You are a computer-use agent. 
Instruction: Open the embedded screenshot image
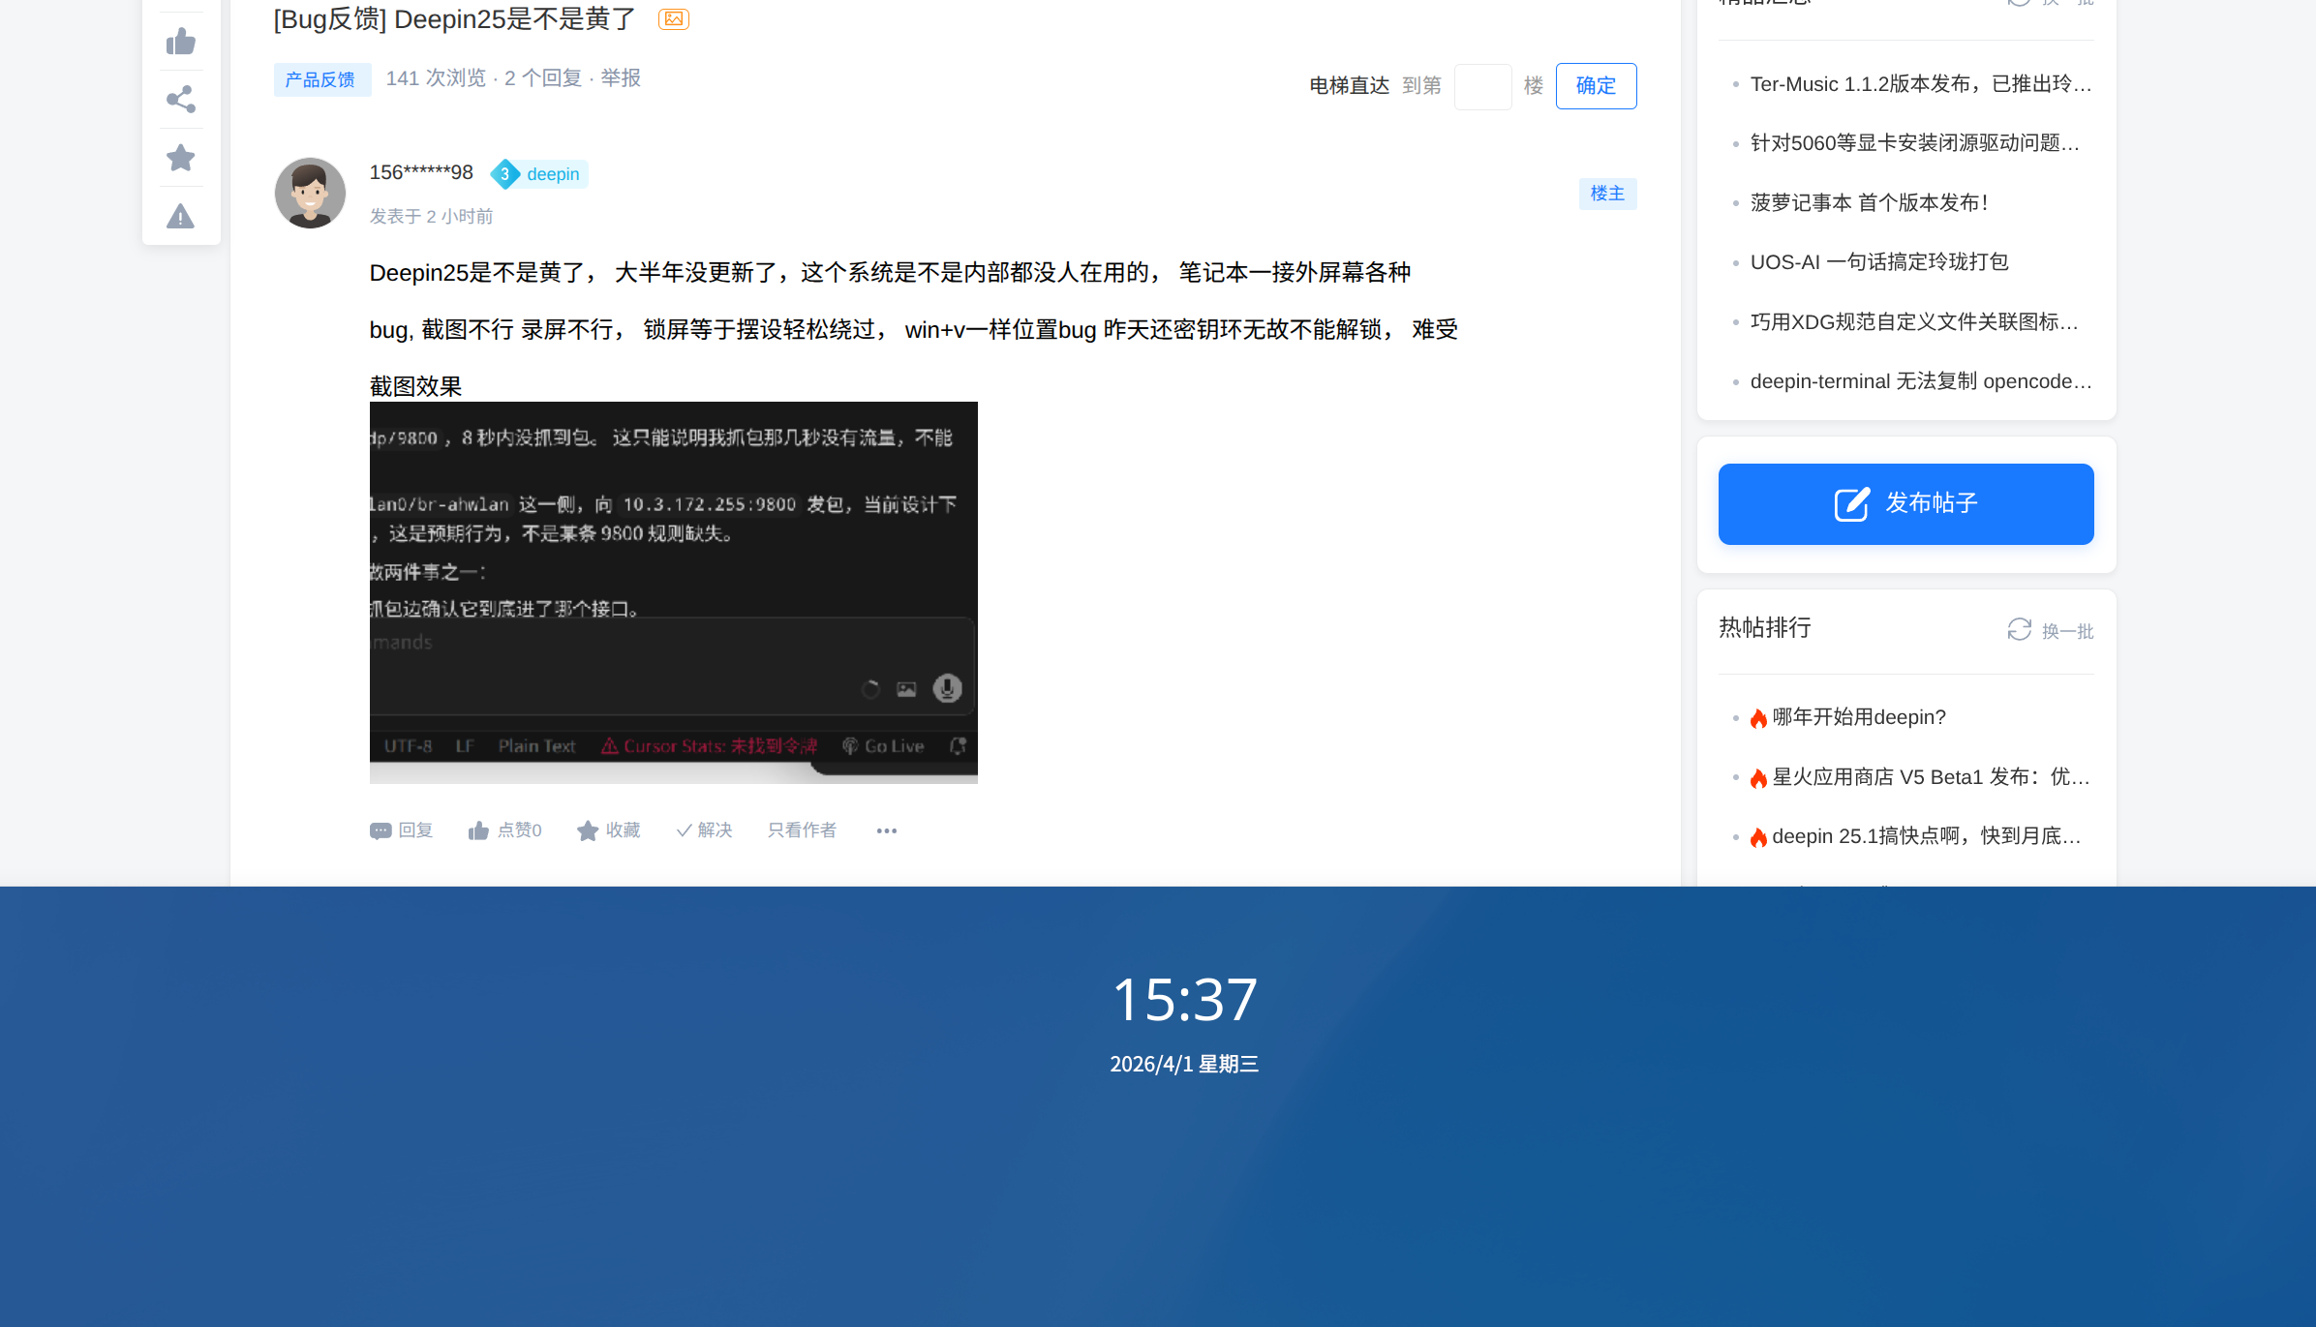click(x=673, y=591)
